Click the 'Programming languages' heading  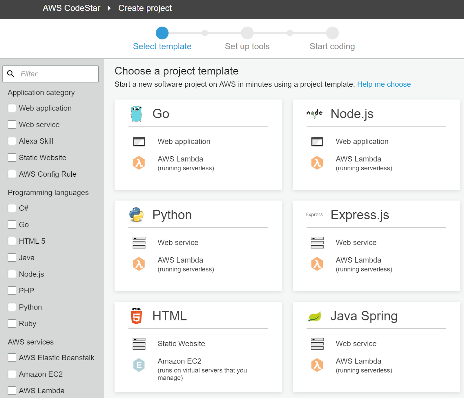pyautogui.click(x=48, y=193)
